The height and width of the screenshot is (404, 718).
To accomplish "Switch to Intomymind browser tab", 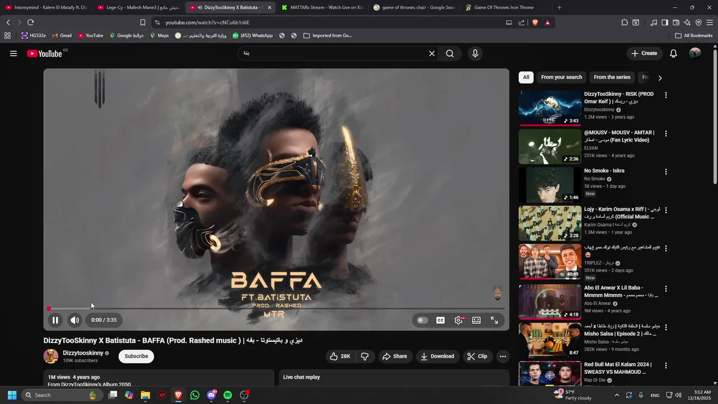I will 47,7.
